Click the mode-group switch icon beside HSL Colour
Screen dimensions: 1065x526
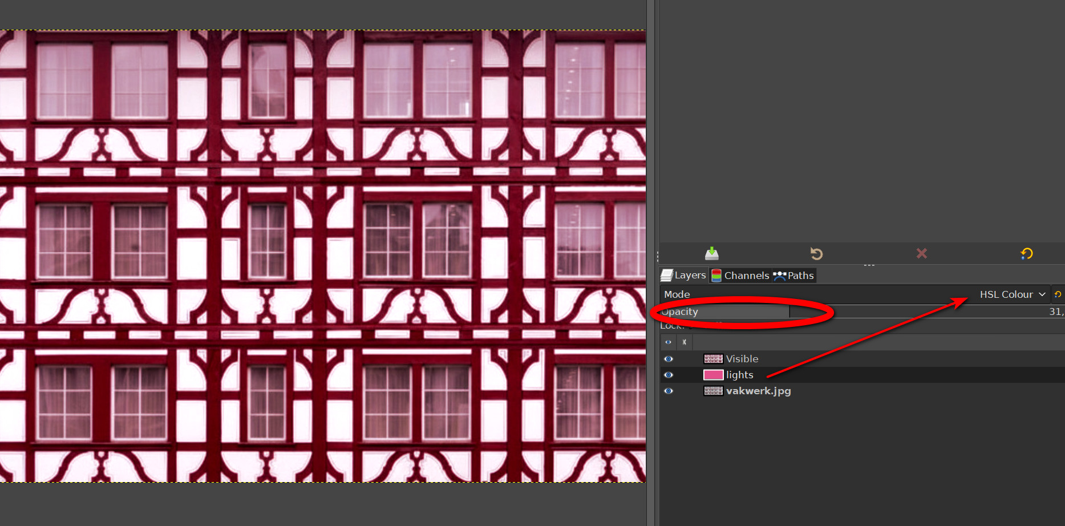click(x=1058, y=294)
